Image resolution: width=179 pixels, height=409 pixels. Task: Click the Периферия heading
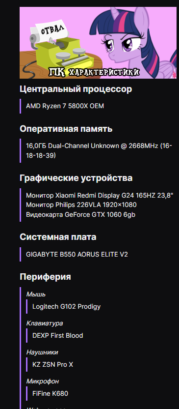[45, 276]
